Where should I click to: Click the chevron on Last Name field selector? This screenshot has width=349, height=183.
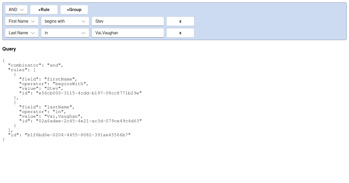point(33,33)
